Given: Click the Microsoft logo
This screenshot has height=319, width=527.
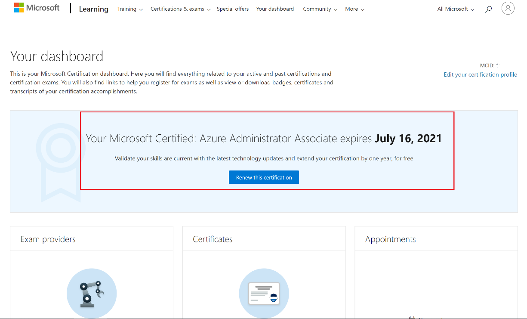Looking at the screenshot, I should click(37, 8).
